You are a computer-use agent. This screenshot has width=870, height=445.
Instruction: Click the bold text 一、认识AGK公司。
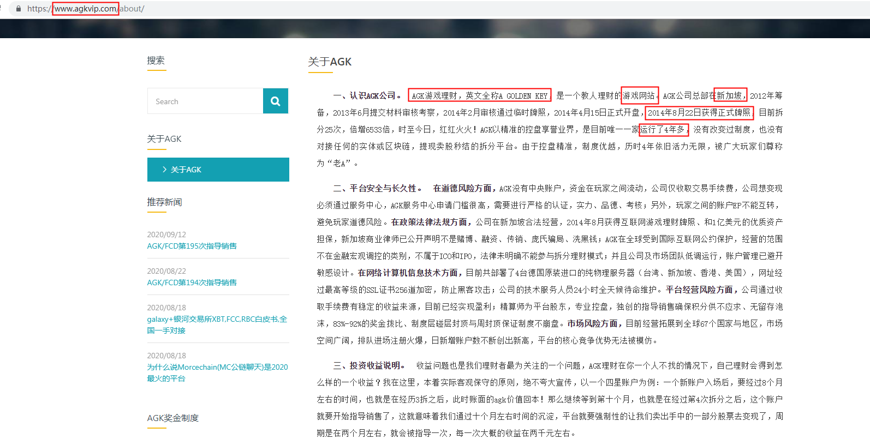tap(369, 95)
